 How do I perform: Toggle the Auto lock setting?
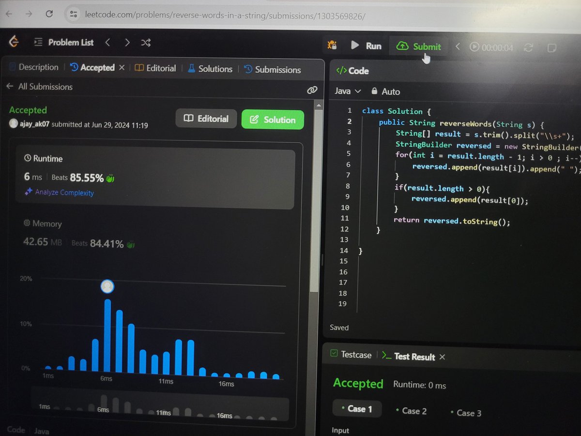point(385,92)
